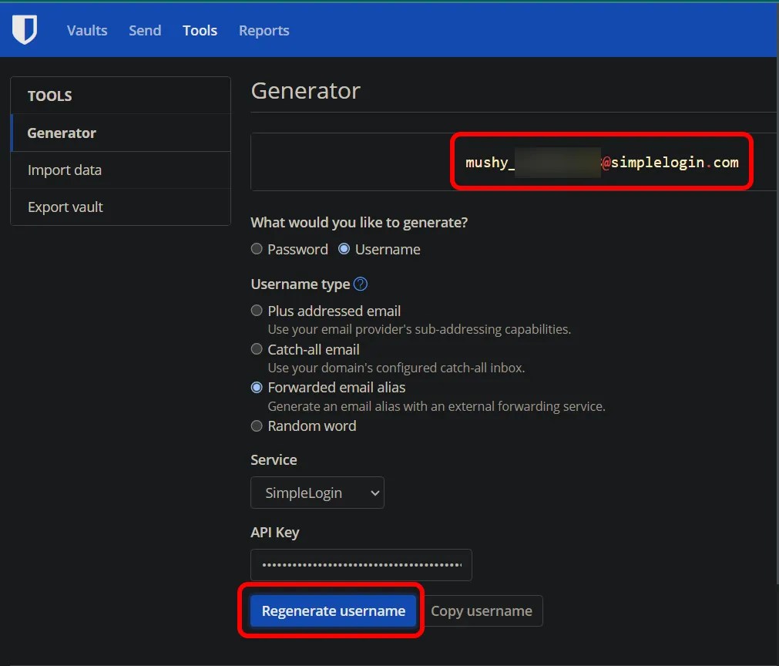Screen dimensions: 779x666
Task: Open the Vaults navigation menu
Action: click(86, 30)
